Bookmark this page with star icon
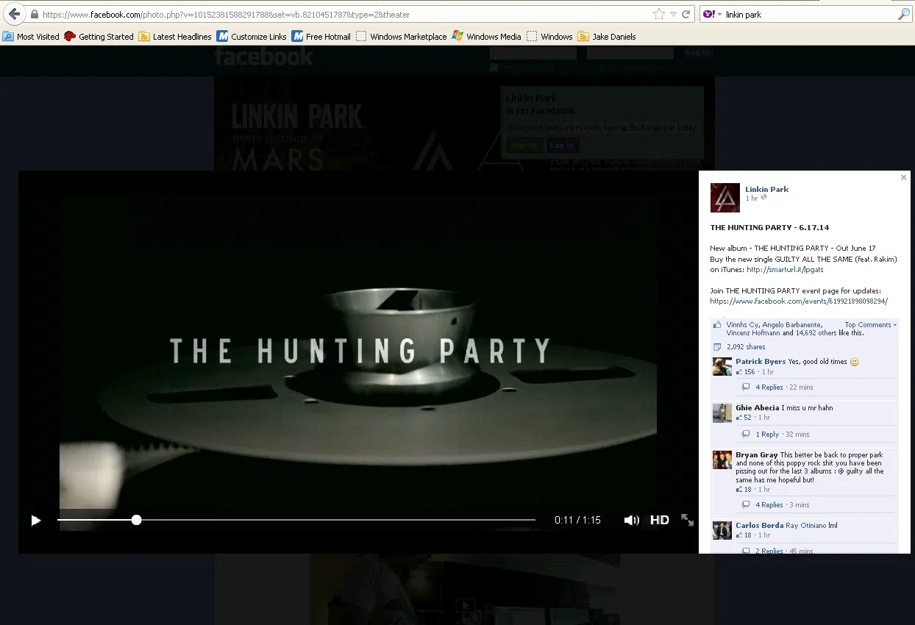Screen dimensions: 915x625 [658, 15]
